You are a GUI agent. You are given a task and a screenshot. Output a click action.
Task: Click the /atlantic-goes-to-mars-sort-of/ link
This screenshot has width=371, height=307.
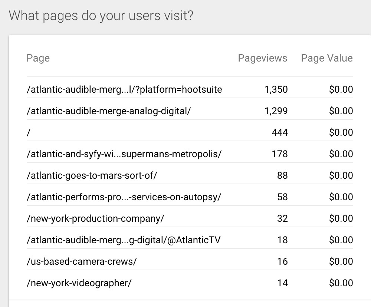tap(92, 175)
